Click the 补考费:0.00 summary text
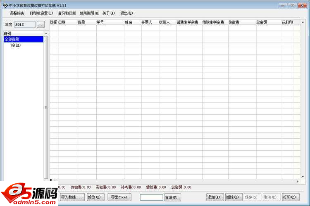310x206 pixels. [x=131, y=187]
